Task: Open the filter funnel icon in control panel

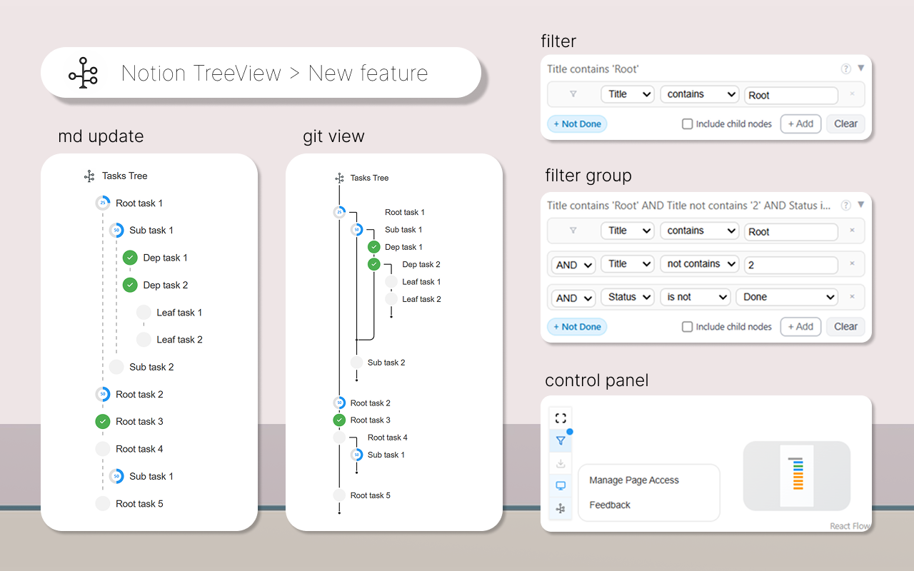Action: [x=561, y=441]
